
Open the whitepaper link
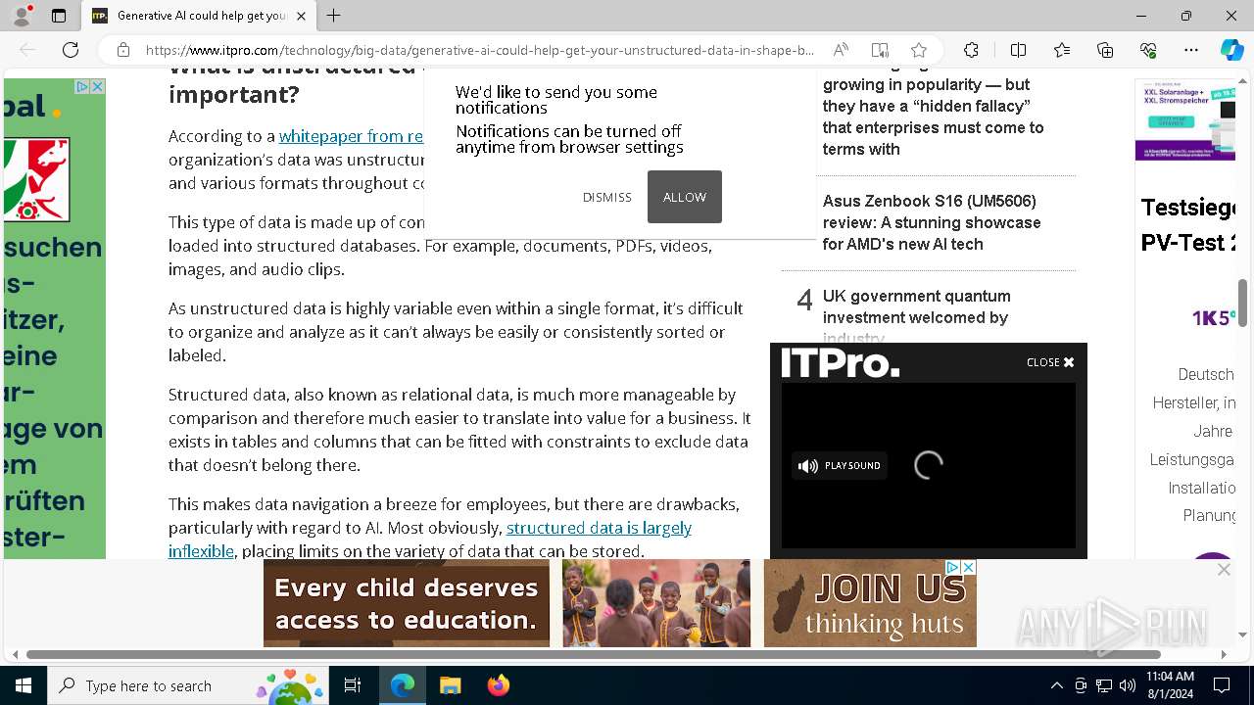[x=351, y=136]
